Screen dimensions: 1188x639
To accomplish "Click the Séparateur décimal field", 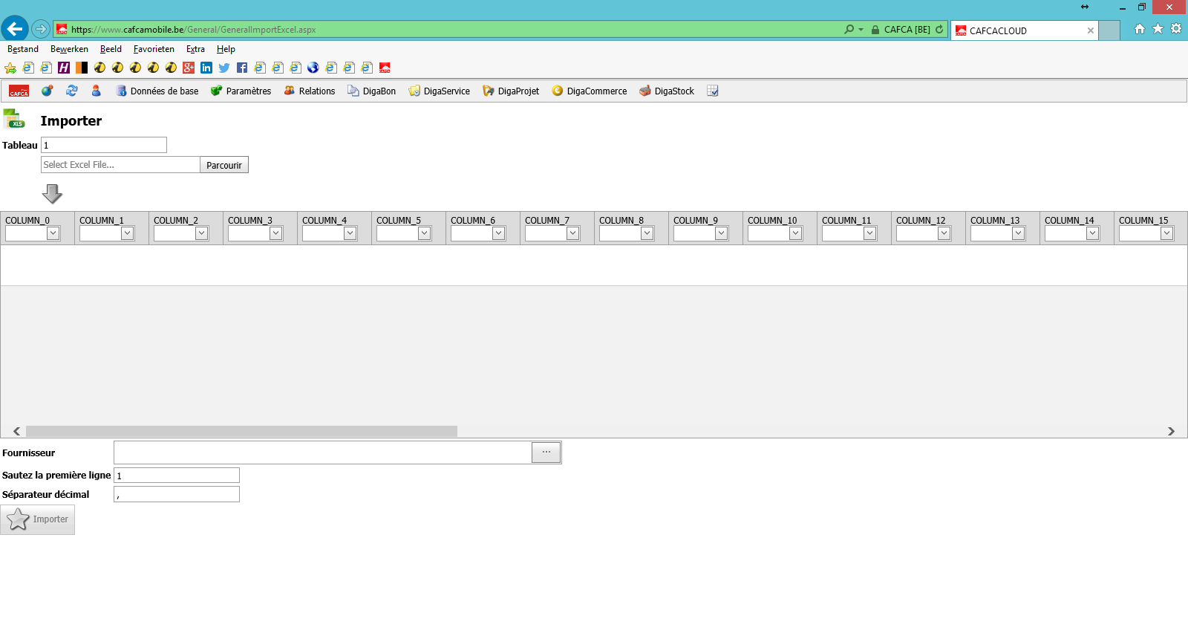I will [x=177, y=494].
